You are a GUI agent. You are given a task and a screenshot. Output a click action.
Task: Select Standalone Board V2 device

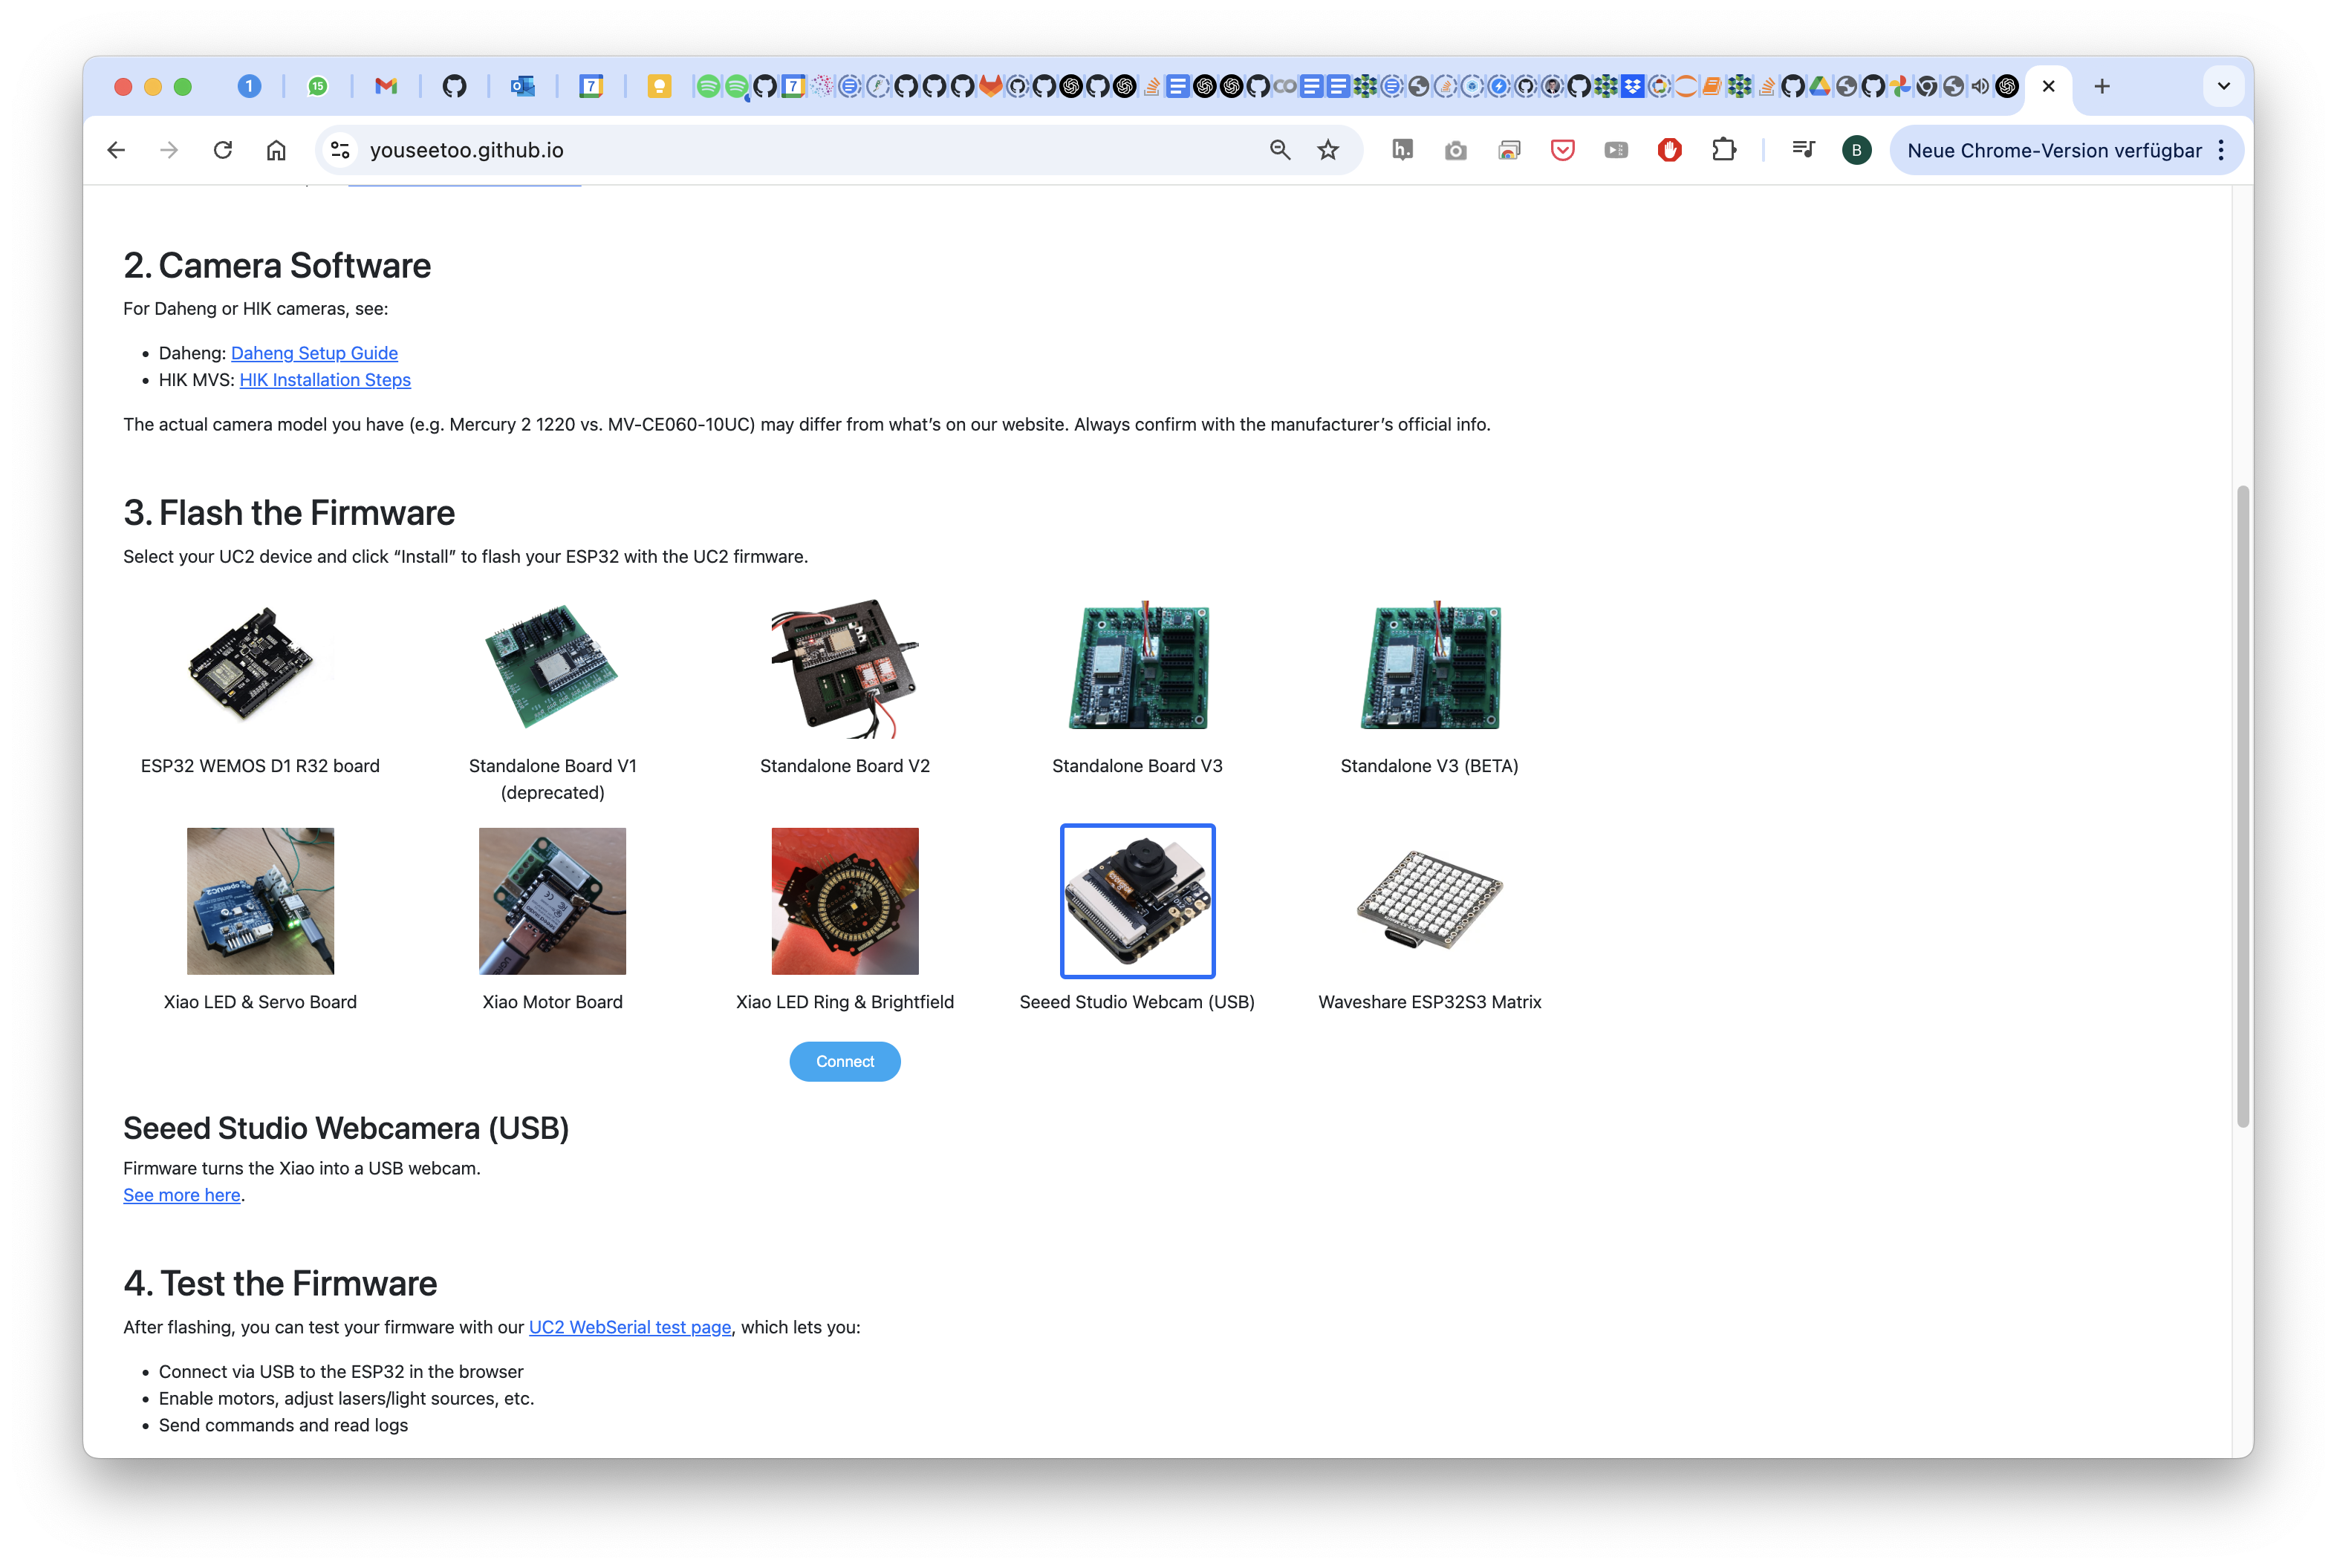coord(845,668)
